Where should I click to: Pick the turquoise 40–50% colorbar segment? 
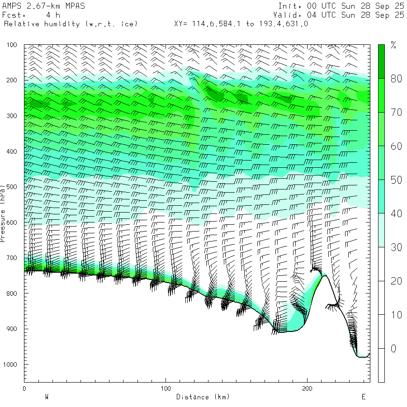pos(381,197)
